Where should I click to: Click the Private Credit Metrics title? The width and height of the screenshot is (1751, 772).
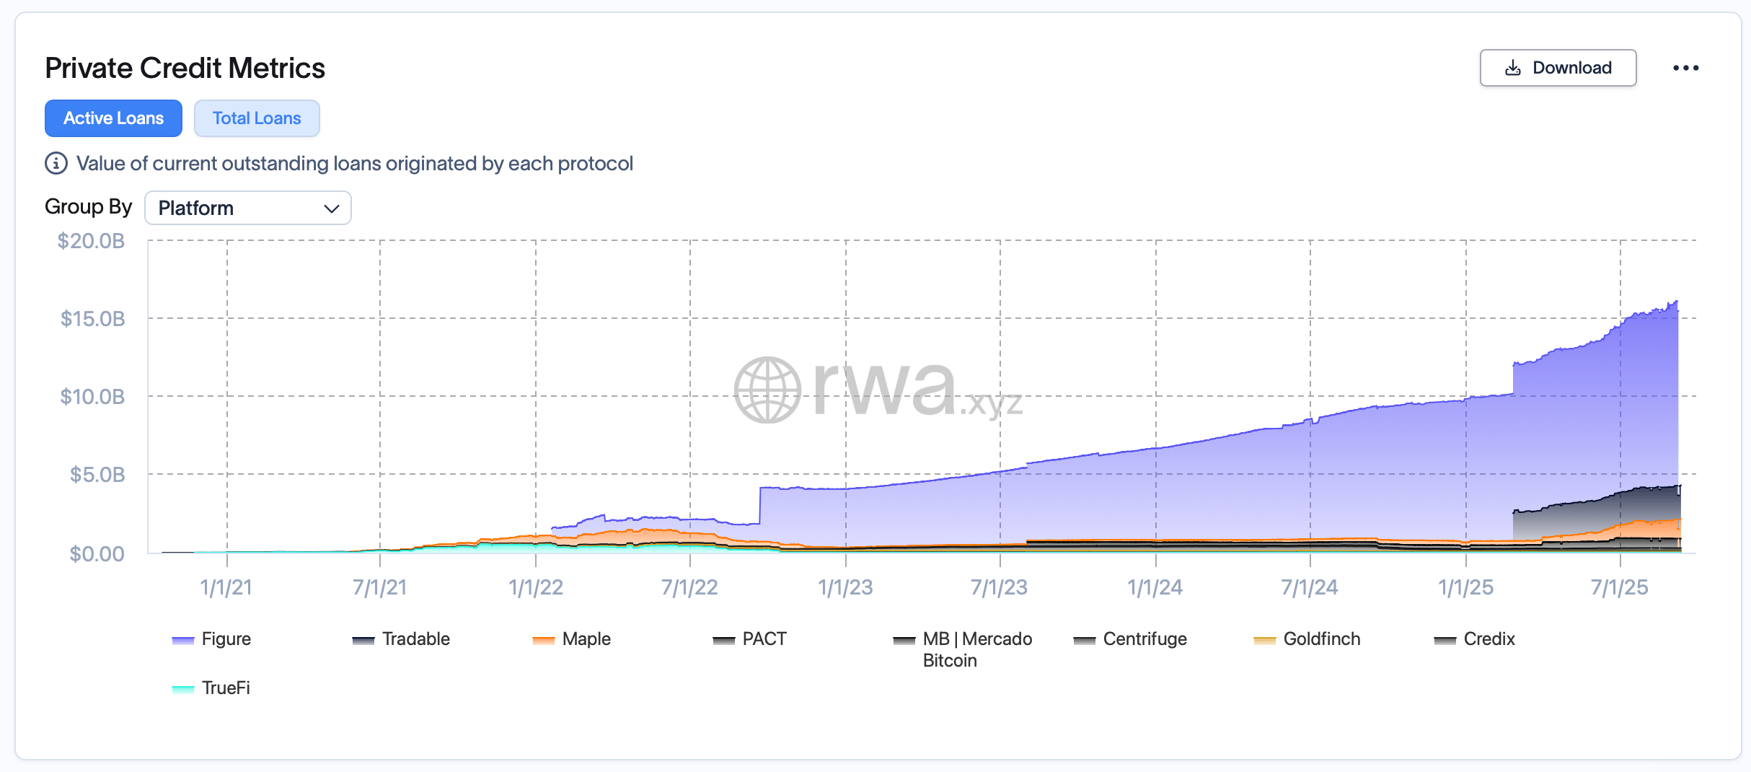pos(185,69)
